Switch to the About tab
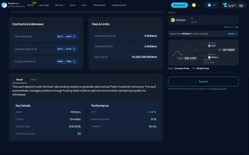Viewport: 249px width, 155px height. 19,80
